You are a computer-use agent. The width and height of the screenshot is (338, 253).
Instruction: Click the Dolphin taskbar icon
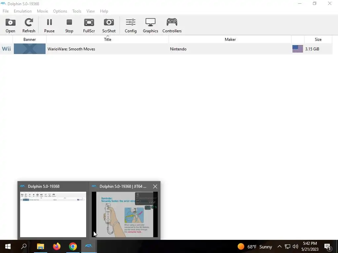point(89,246)
